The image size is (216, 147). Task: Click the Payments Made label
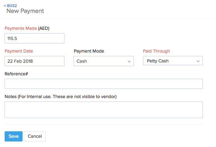(21, 28)
